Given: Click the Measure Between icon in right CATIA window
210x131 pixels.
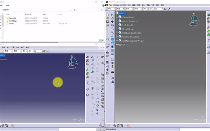Looking at the screenshot, I should (112, 59).
